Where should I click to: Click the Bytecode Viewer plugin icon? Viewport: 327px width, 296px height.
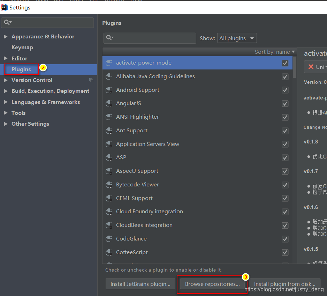tap(109, 185)
